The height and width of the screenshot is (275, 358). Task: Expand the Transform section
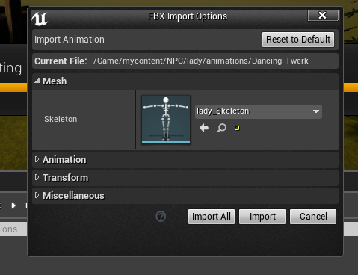pos(37,177)
